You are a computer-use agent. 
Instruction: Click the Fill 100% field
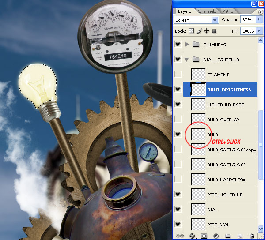(x=248, y=31)
